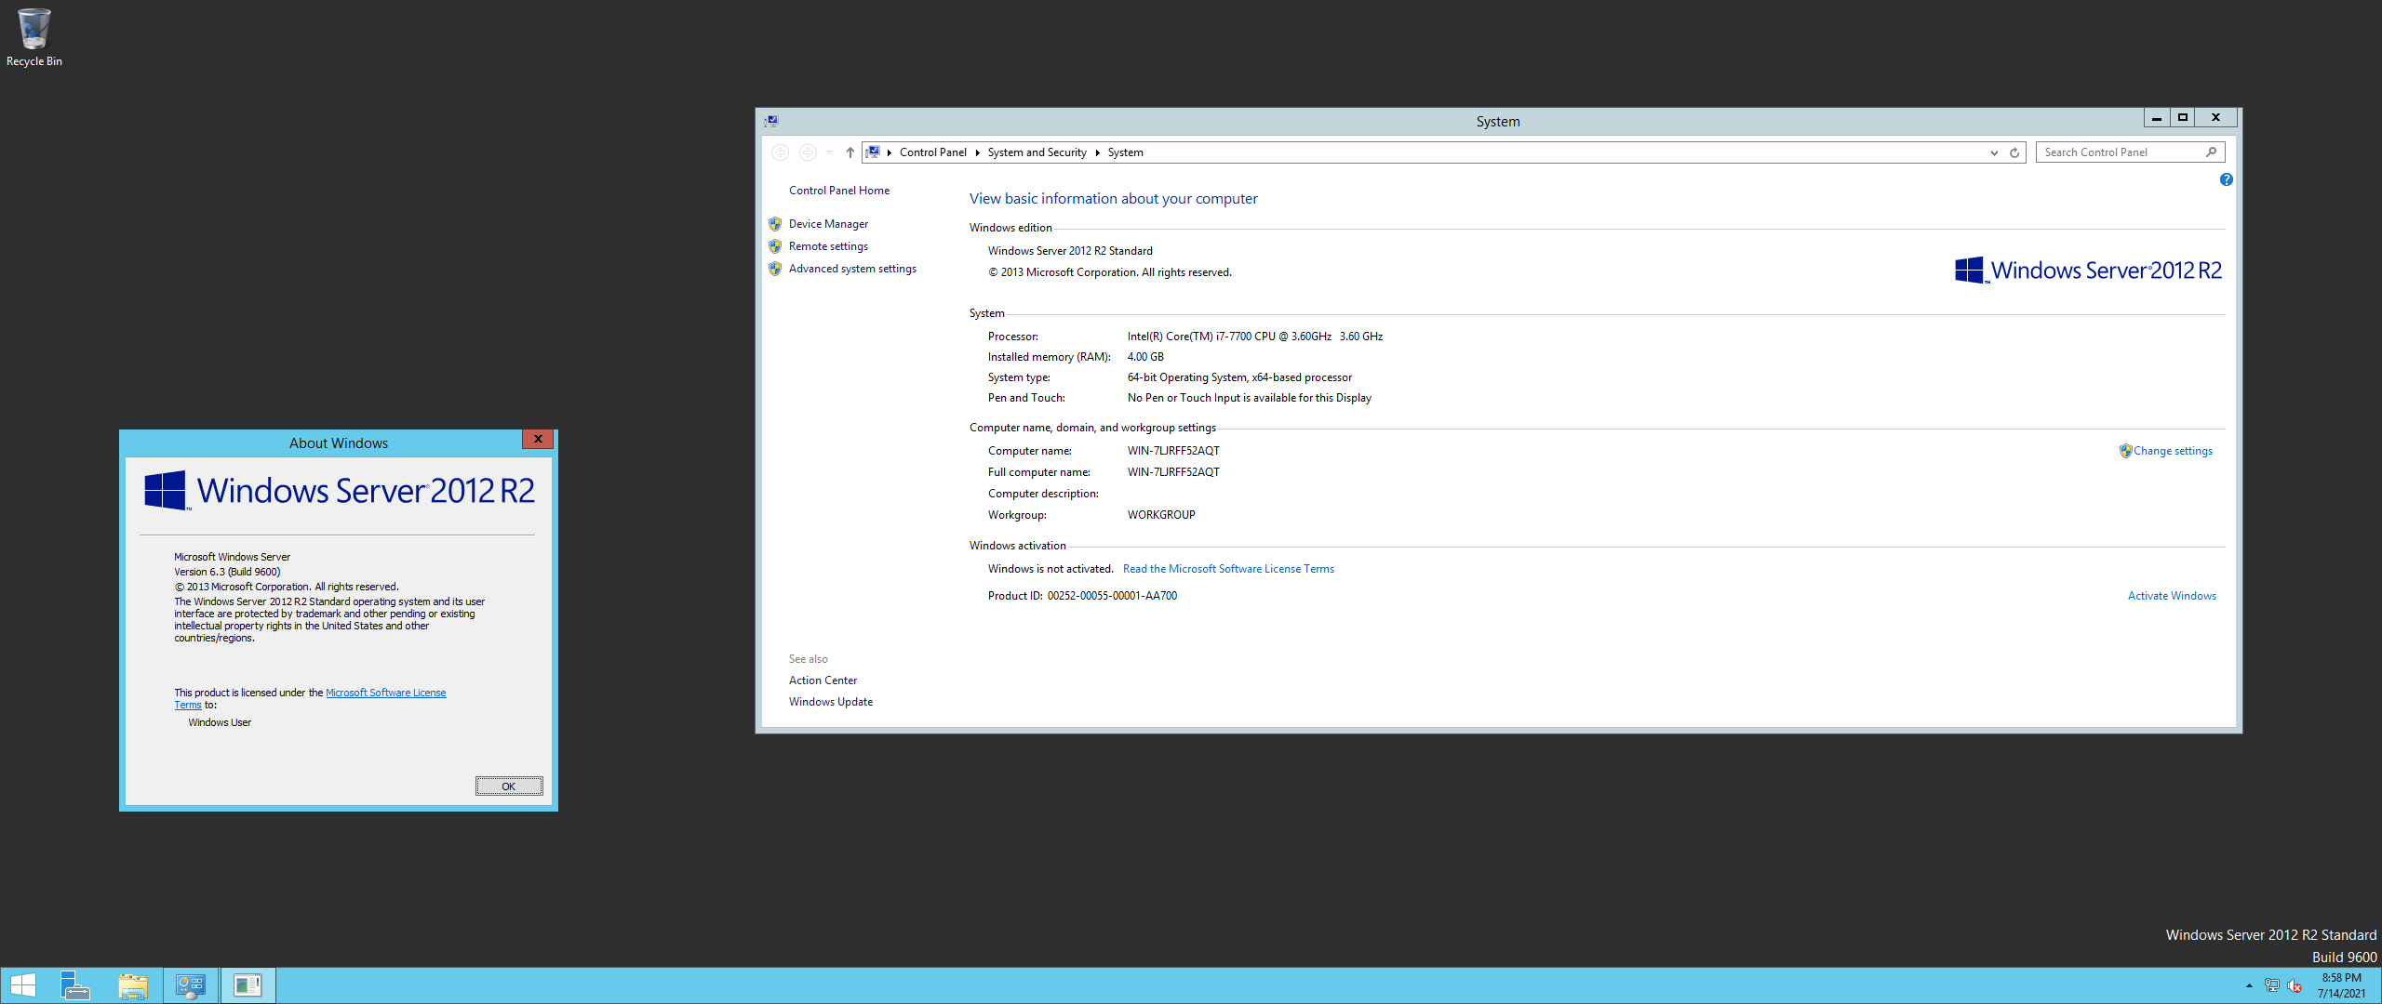Click the search magnifier icon
The width and height of the screenshot is (2382, 1004).
[2212, 152]
